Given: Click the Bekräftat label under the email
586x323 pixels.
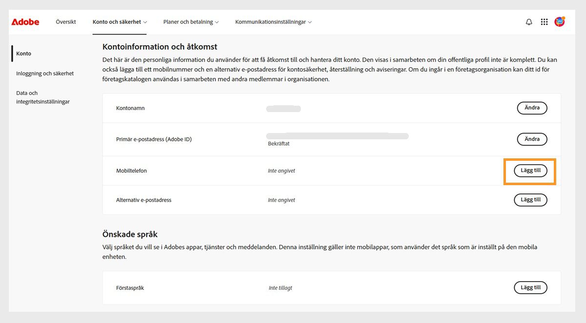Looking at the screenshot, I should [x=280, y=143].
